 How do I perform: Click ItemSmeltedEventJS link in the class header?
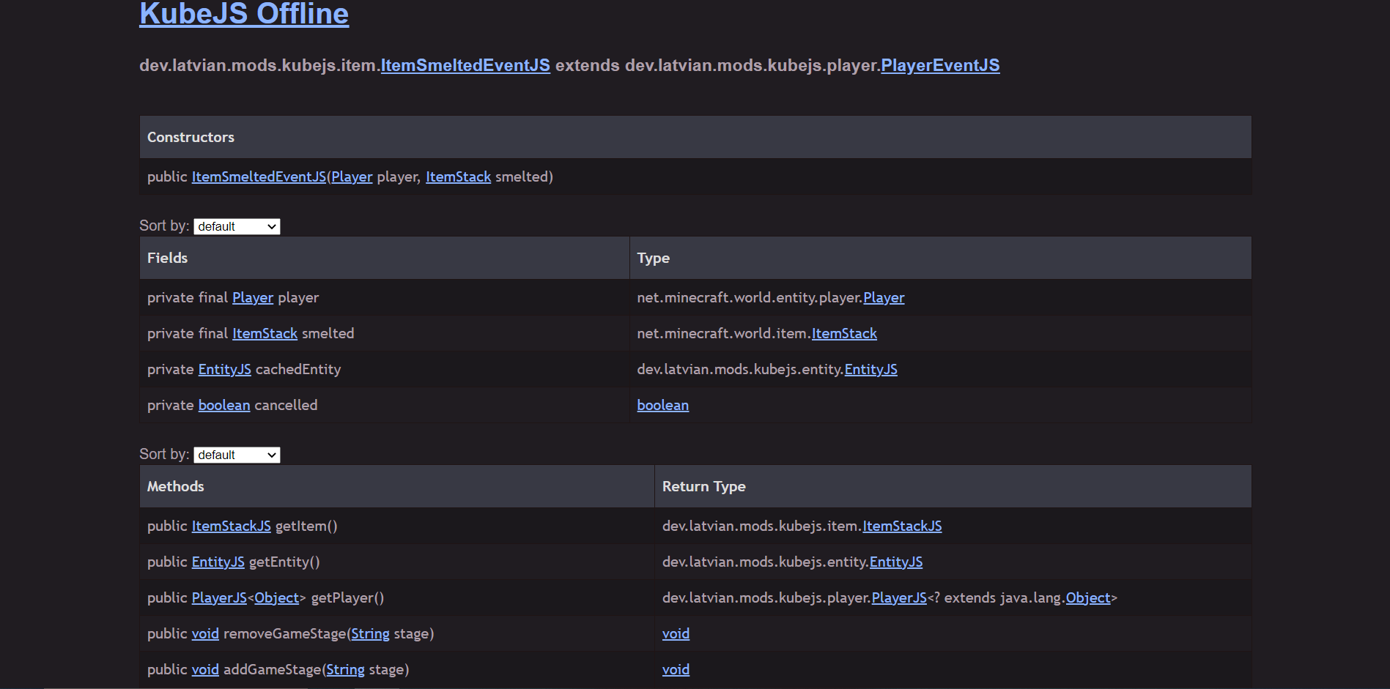click(465, 65)
